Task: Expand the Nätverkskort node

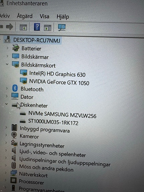Action: click(x=6, y=173)
